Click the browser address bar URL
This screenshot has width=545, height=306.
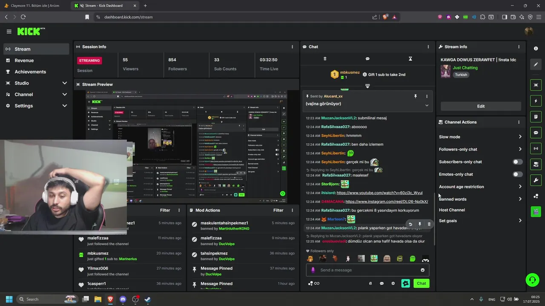click(128, 17)
